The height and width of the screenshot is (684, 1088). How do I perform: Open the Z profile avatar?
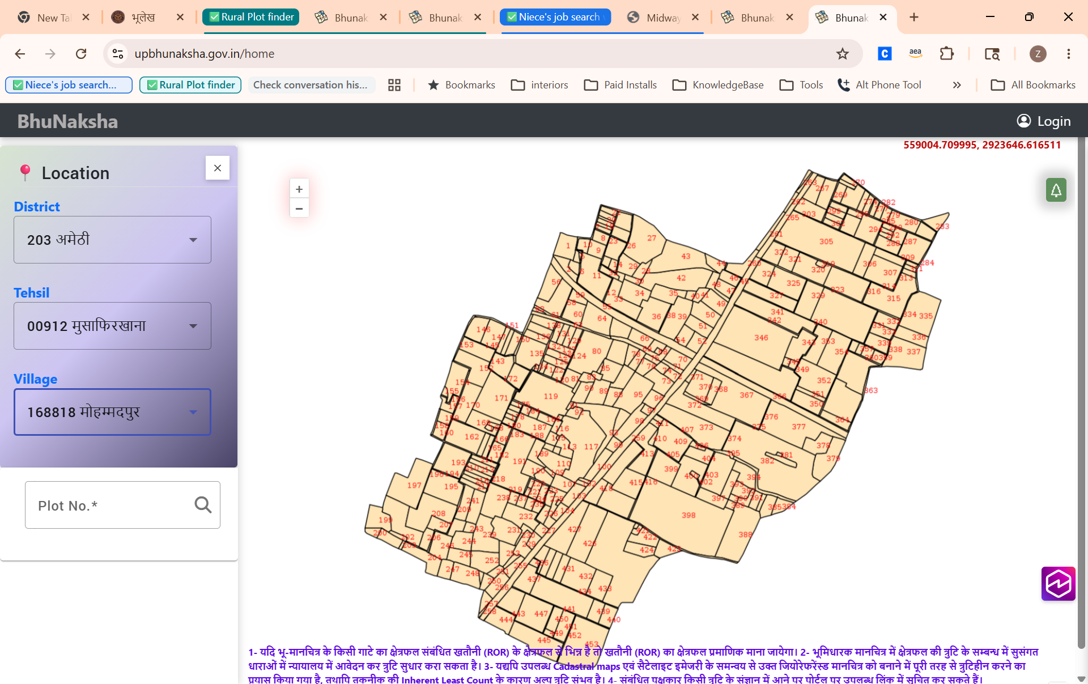pos(1038,54)
